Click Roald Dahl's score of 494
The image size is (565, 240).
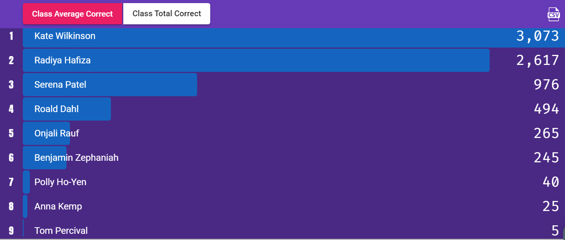point(546,109)
